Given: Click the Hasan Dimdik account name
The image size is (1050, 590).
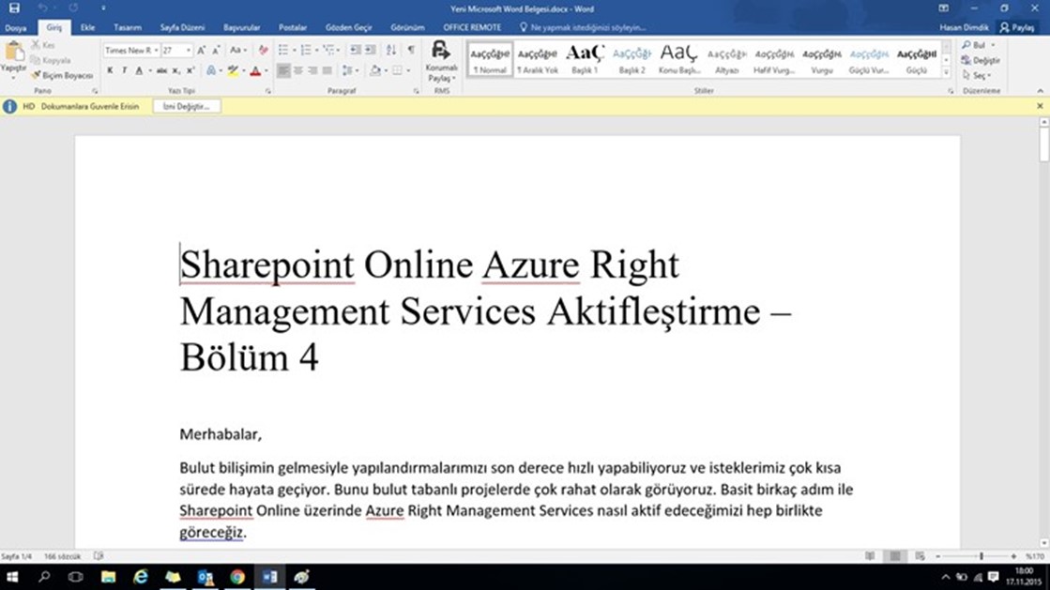Looking at the screenshot, I should (x=964, y=27).
